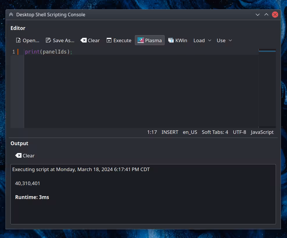Switch scripting mode to KWin

click(178, 40)
